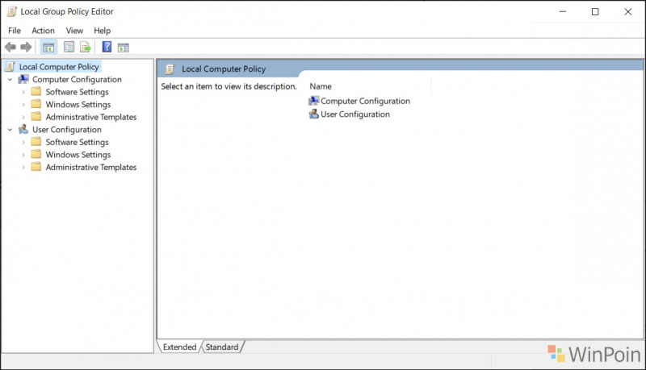The image size is (646, 370).
Task: Expand Software Settings under Computer Configuration
Action: click(23, 92)
